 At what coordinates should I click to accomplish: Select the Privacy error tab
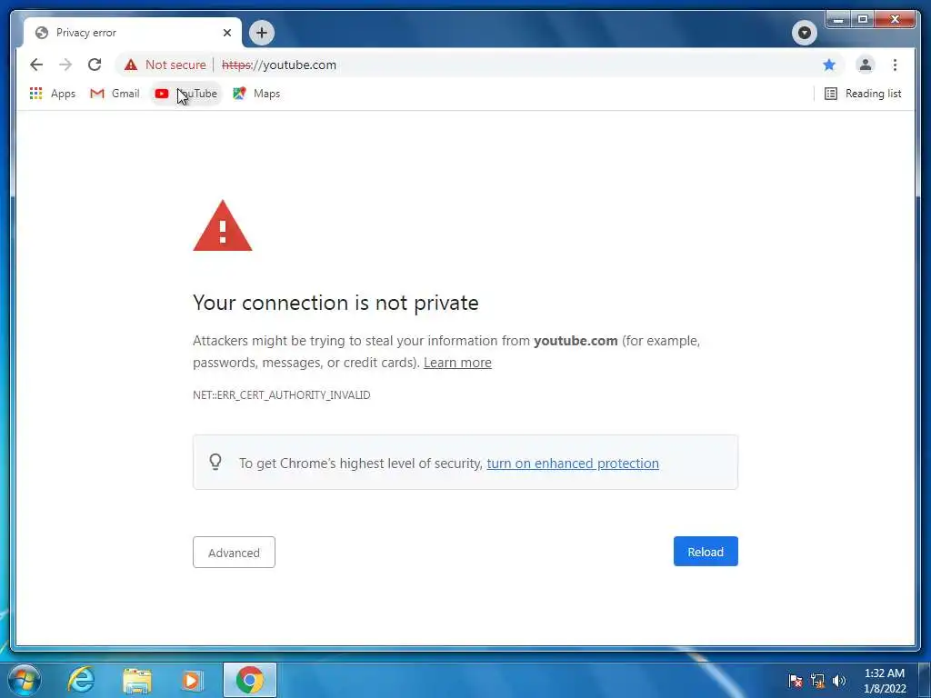[x=132, y=33]
